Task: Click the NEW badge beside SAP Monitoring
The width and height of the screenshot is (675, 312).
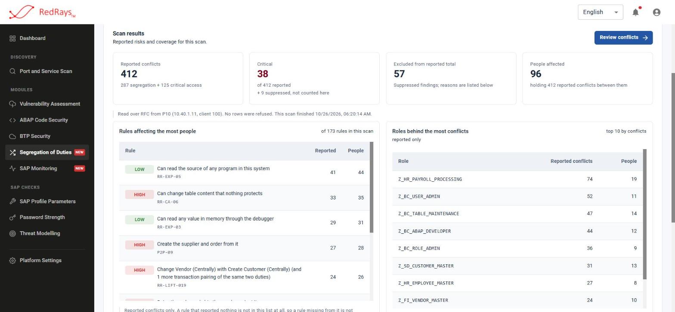Action: 79,168
